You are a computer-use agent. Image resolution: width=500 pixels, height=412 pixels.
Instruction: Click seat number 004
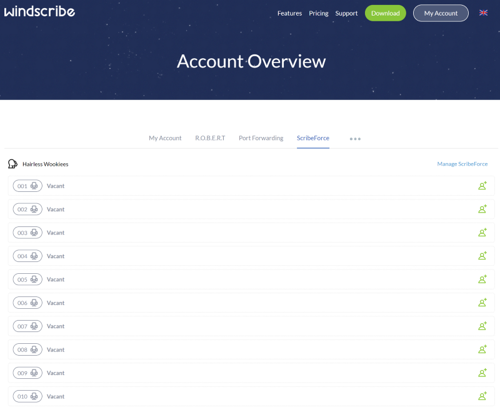tap(22, 256)
